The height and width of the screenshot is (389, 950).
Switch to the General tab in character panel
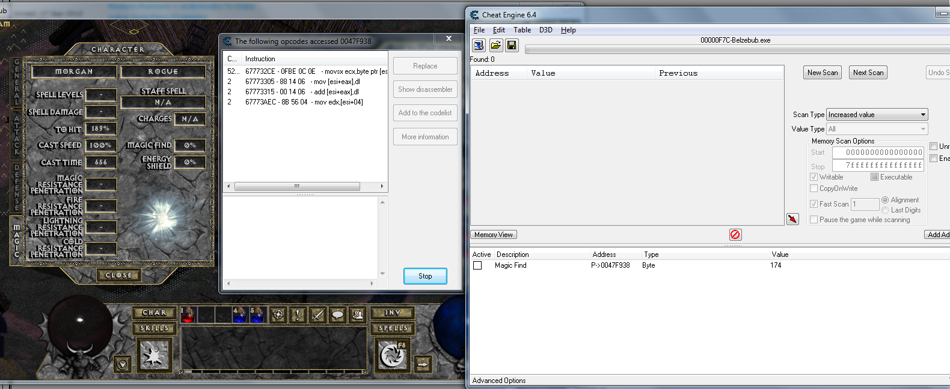[x=17, y=82]
